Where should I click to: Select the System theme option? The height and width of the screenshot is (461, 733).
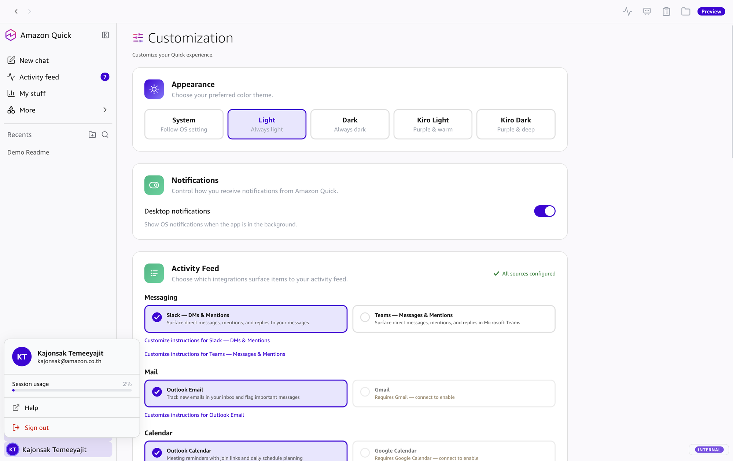pyautogui.click(x=184, y=124)
